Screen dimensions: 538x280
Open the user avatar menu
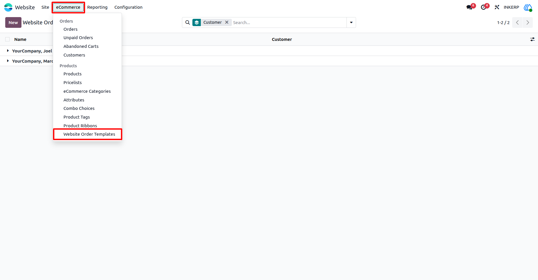(528, 7)
